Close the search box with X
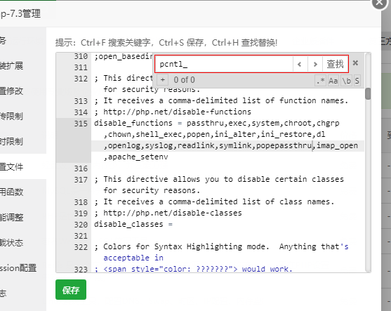 click(356, 63)
